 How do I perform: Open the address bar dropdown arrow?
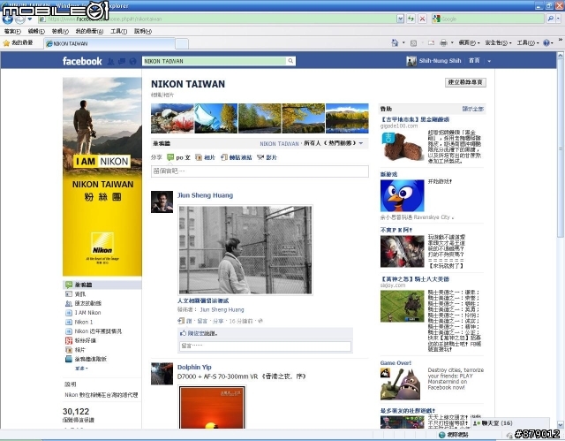click(x=400, y=19)
